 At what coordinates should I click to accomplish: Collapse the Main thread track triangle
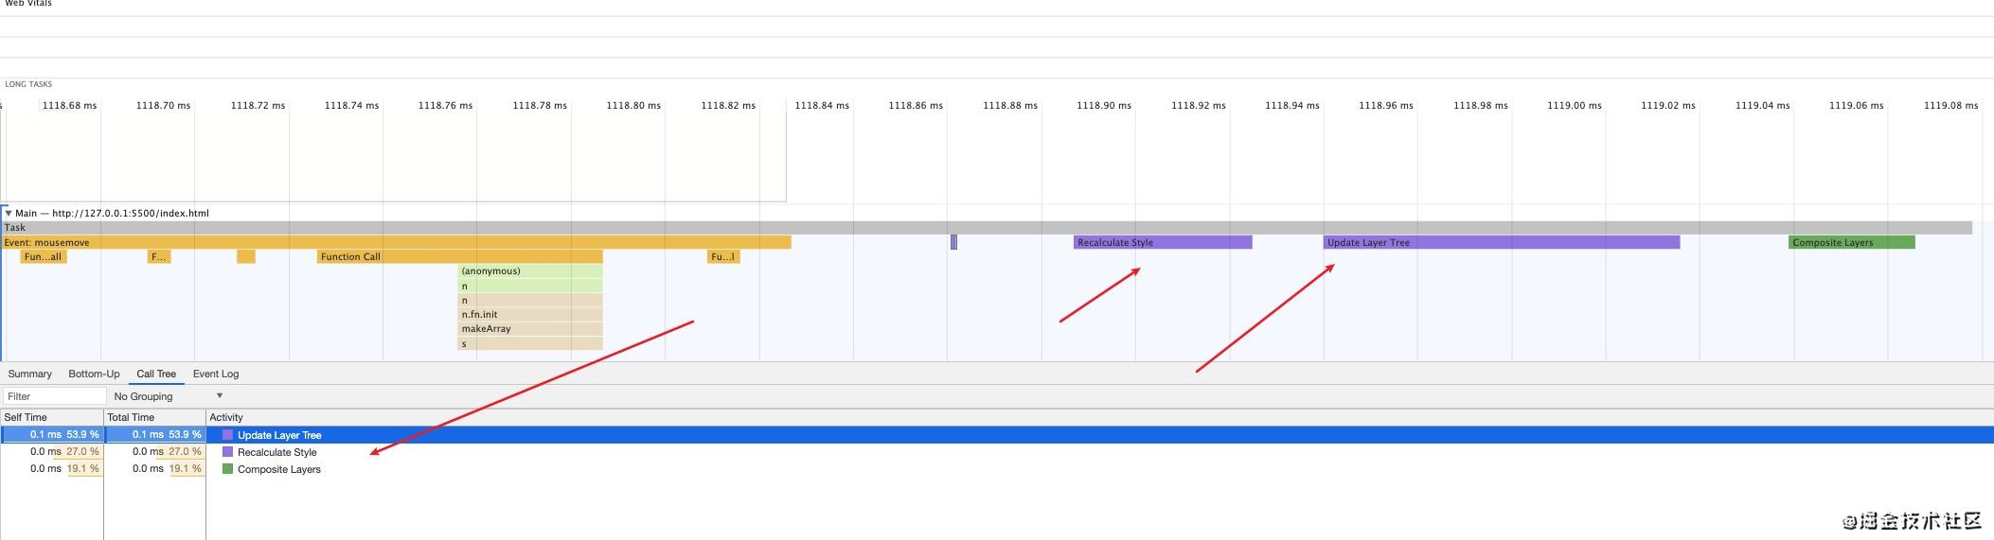(9, 213)
